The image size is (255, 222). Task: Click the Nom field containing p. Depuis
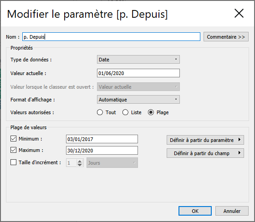(111, 37)
